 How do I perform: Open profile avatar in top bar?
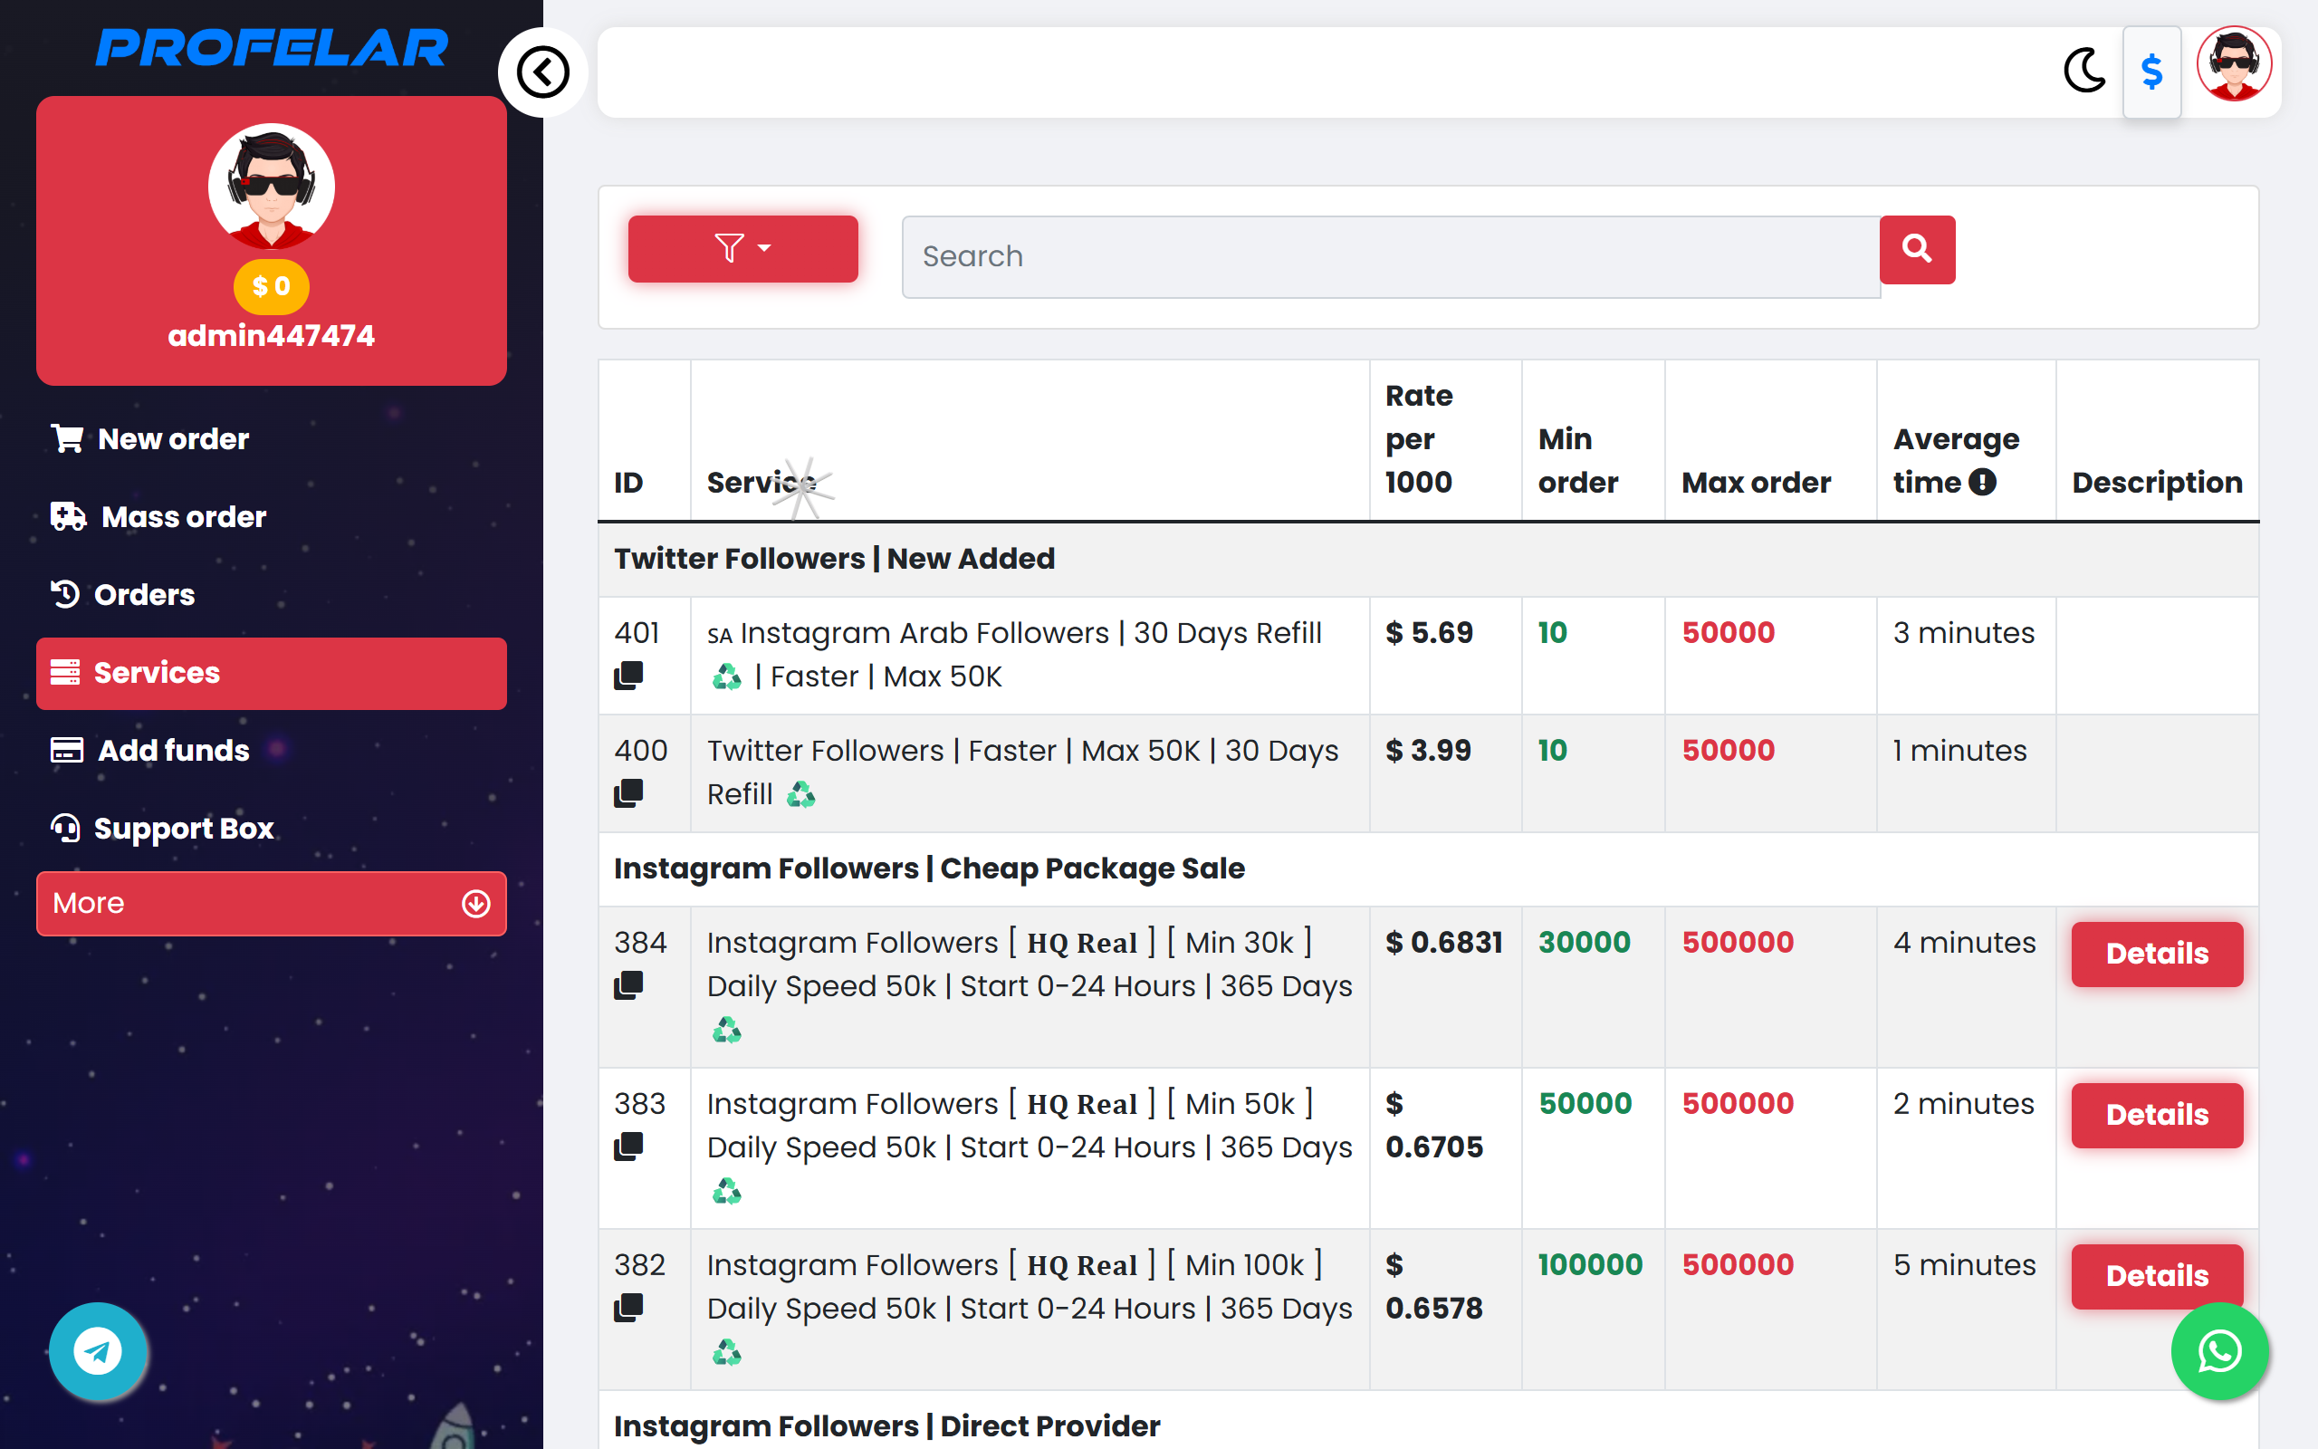tap(2234, 65)
